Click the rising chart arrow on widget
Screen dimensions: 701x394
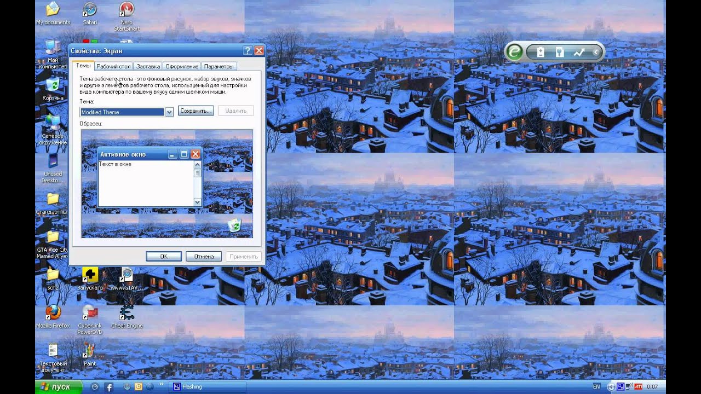(579, 52)
